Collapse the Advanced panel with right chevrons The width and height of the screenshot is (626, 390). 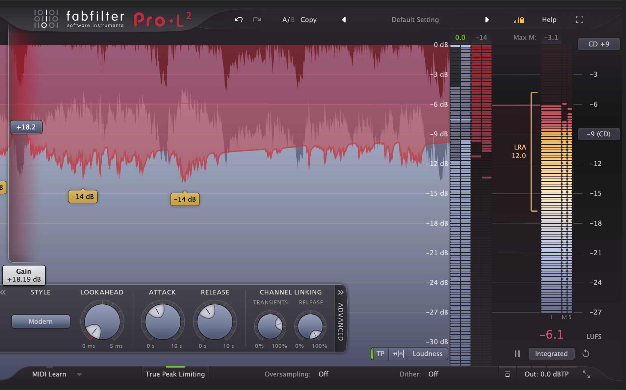coord(341,292)
